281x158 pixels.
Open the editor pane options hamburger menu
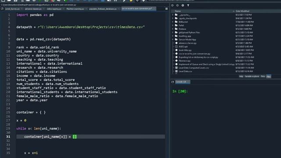pos(166,9)
